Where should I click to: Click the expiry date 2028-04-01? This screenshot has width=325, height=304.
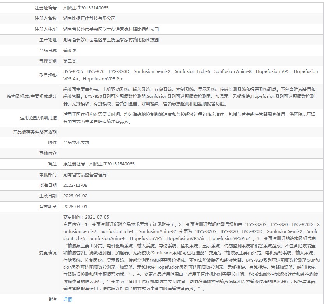click(x=75, y=207)
